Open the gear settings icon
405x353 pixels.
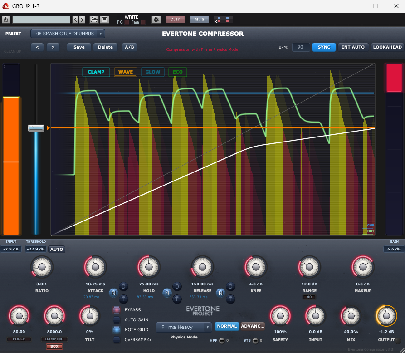[x=156, y=20]
